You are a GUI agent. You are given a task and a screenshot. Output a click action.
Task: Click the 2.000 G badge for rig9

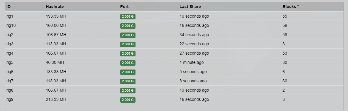coord(128,100)
